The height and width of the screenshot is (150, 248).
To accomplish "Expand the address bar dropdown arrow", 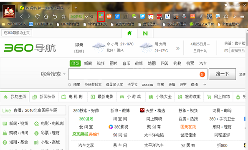I will coord(86,17).
